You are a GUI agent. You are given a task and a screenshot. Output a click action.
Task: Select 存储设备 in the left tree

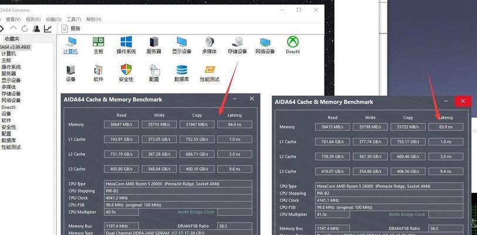11,94
